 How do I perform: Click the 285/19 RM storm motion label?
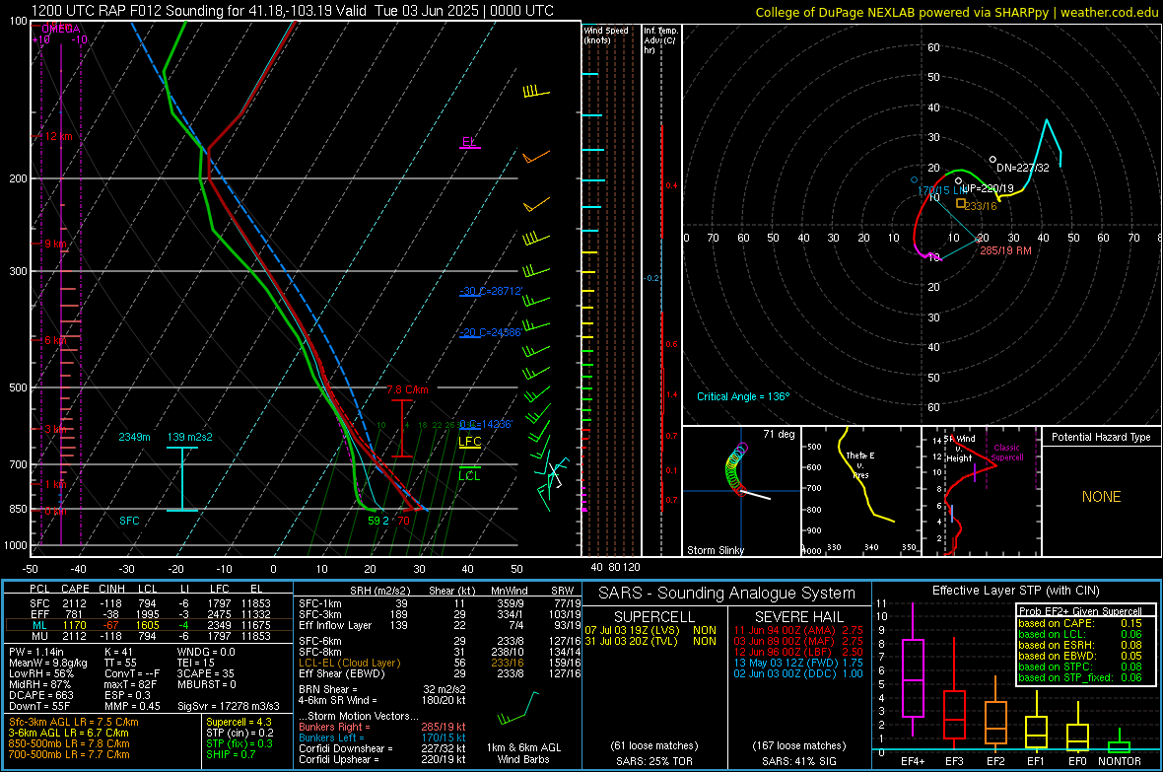point(1005,250)
